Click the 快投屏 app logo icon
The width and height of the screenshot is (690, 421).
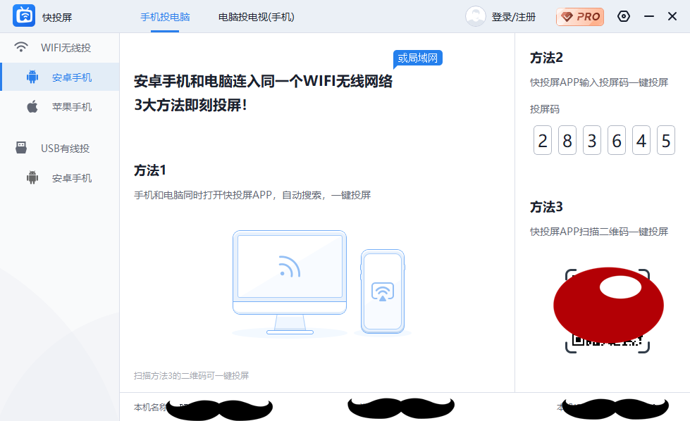(24, 15)
